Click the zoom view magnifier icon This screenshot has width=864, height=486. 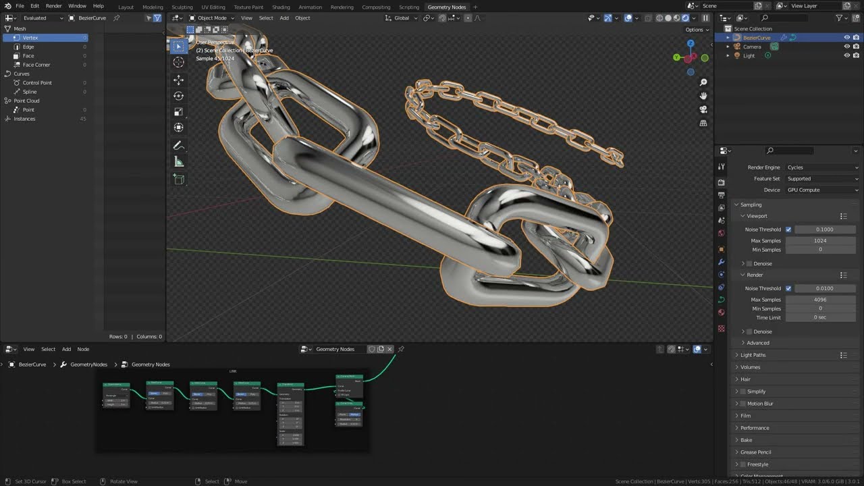pyautogui.click(x=703, y=82)
